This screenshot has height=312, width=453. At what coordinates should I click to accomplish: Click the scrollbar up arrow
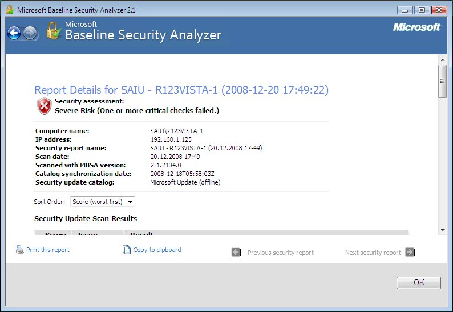[x=443, y=59]
